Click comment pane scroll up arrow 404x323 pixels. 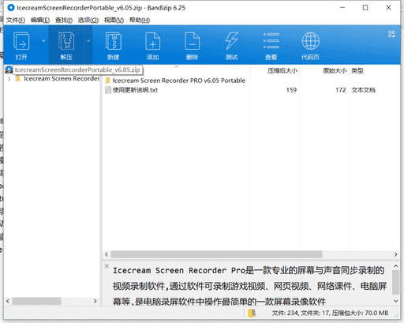coord(395,266)
